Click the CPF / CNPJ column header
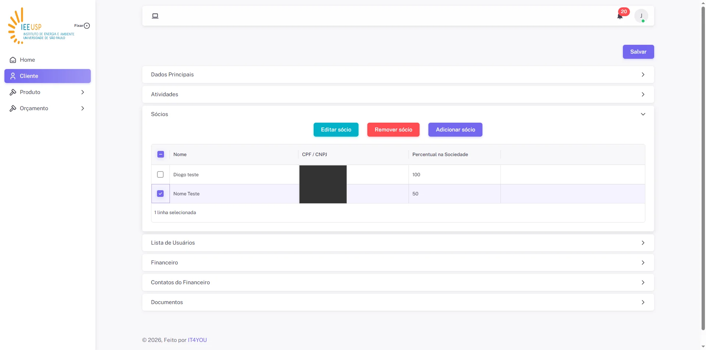This screenshot has width=706, height=350. point(353,154)
